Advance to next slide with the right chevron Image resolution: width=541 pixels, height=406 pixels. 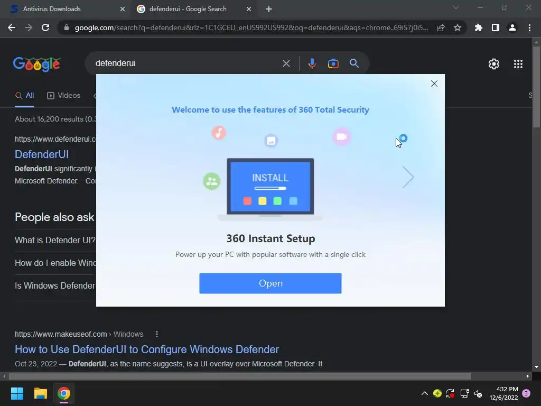pos(407,177)
